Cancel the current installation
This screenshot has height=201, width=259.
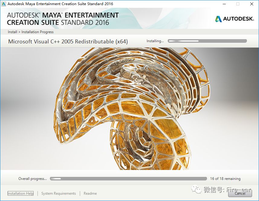[240, 194]
